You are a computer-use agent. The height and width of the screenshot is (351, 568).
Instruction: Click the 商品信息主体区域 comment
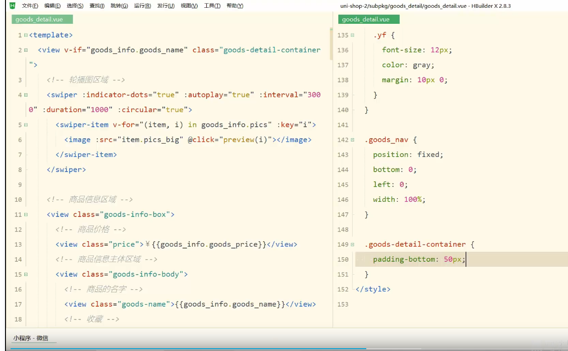click(106, 259)
